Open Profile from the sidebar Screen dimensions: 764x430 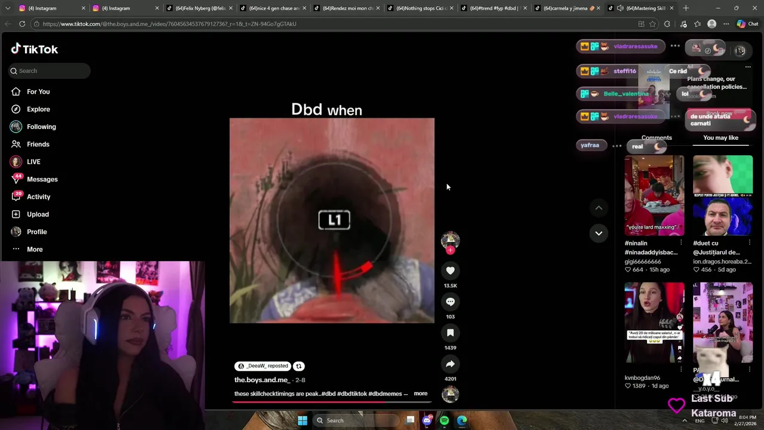point(36,232)
